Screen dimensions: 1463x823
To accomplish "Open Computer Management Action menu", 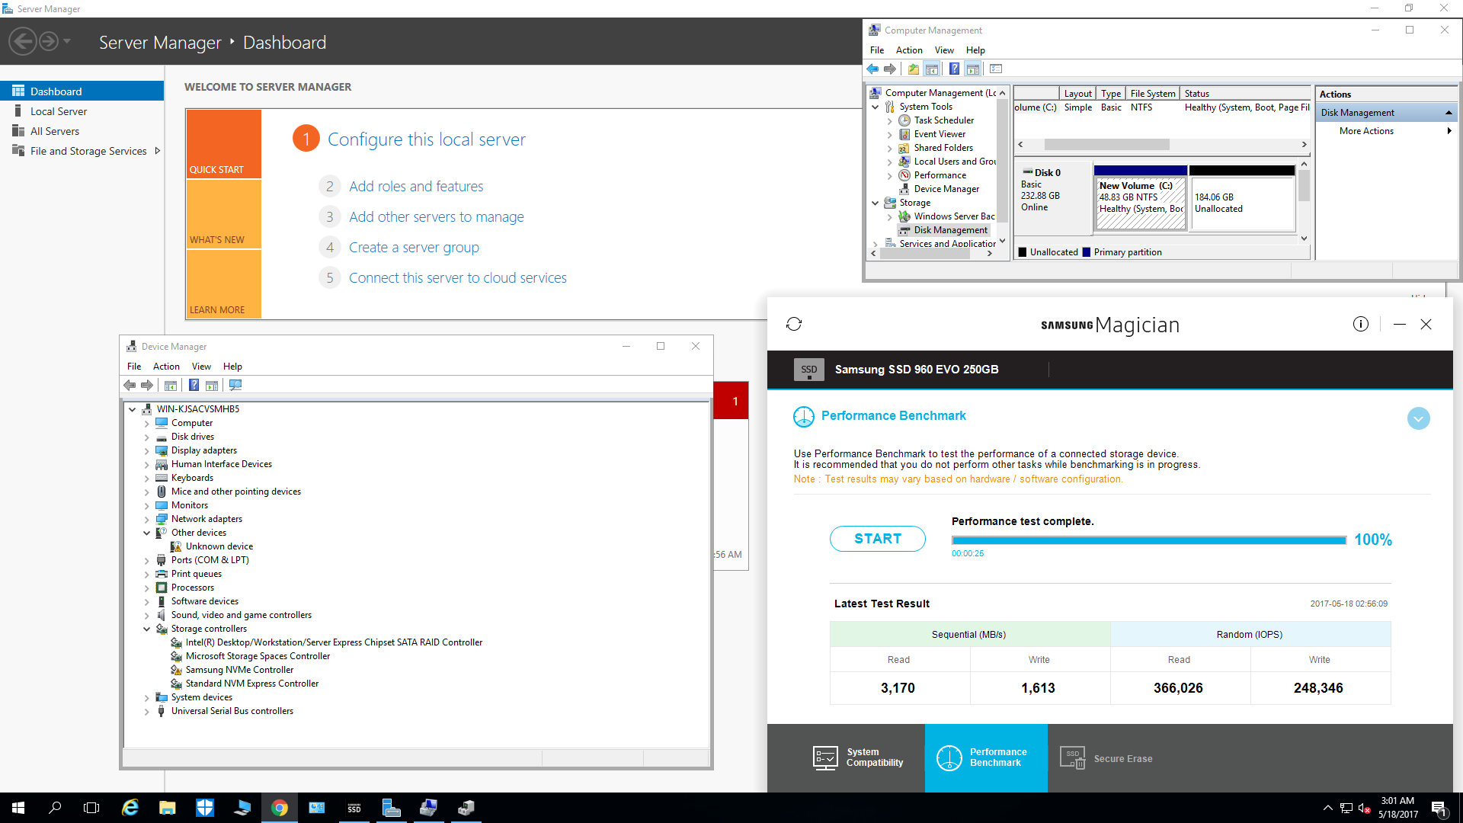I will (x=909, y=50).
